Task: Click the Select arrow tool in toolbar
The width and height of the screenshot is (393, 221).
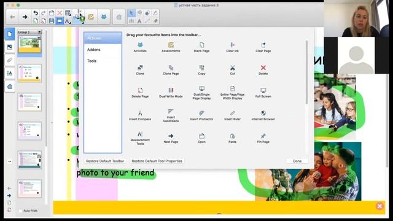Action: tap(131, 13)
